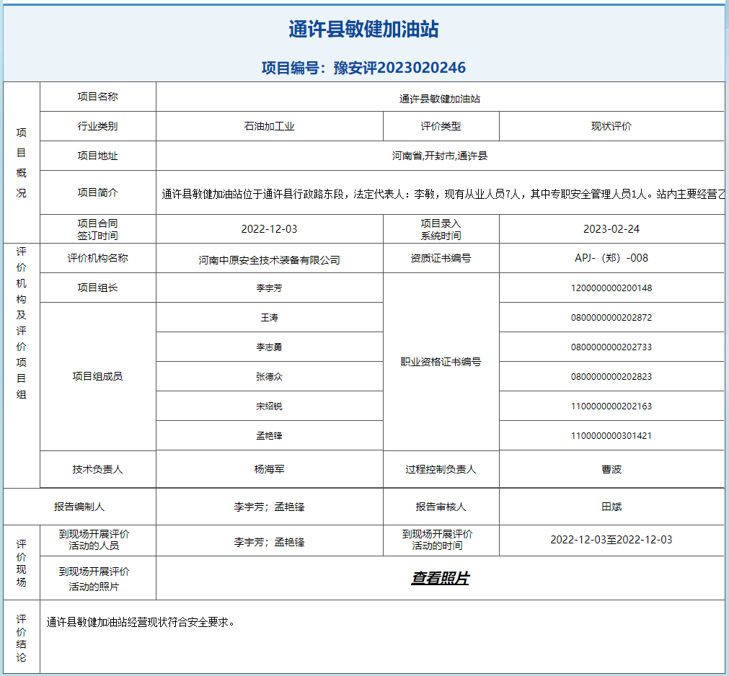Click project leader name 李宇芳
This screenshot has height=676, width=729.
(269, 288)
